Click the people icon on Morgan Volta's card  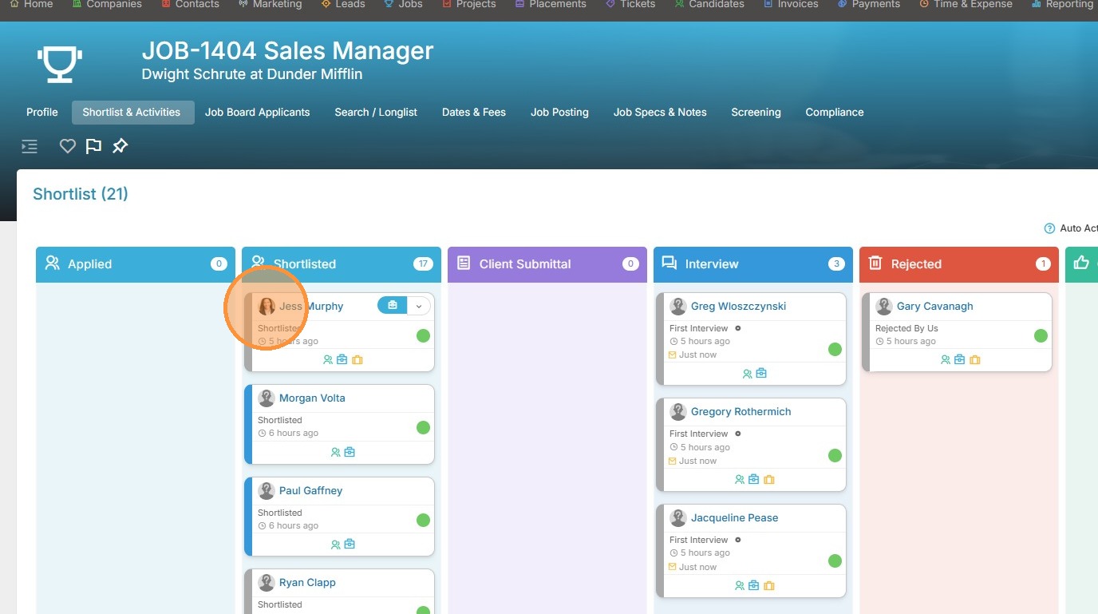[x=335, y=452]
